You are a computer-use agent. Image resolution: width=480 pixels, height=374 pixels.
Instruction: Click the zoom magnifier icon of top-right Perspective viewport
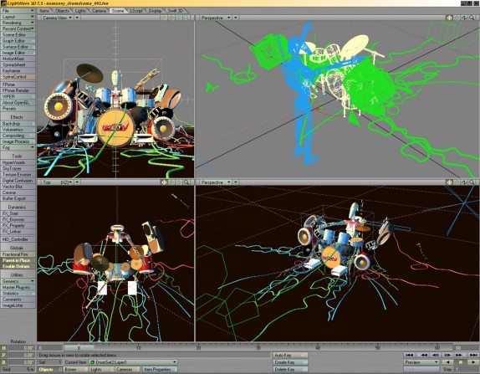coord(472,18)
